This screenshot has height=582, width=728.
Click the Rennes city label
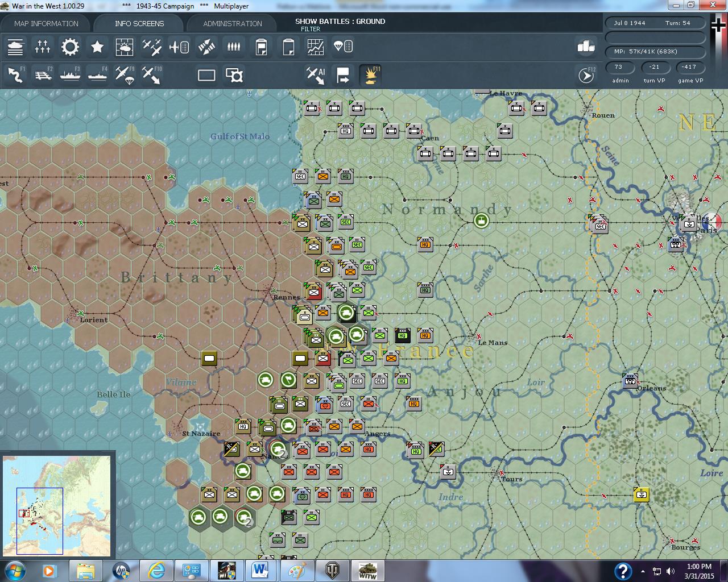(x=286, y=297)
